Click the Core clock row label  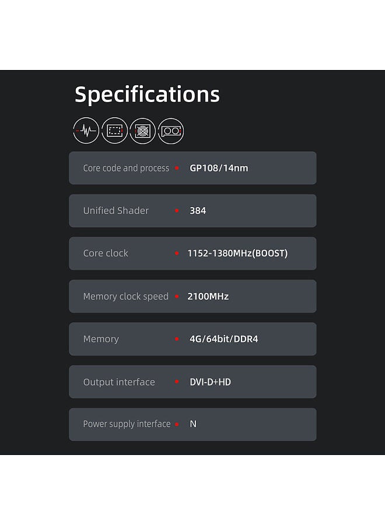pyautogui.click(x=106, y=254)
